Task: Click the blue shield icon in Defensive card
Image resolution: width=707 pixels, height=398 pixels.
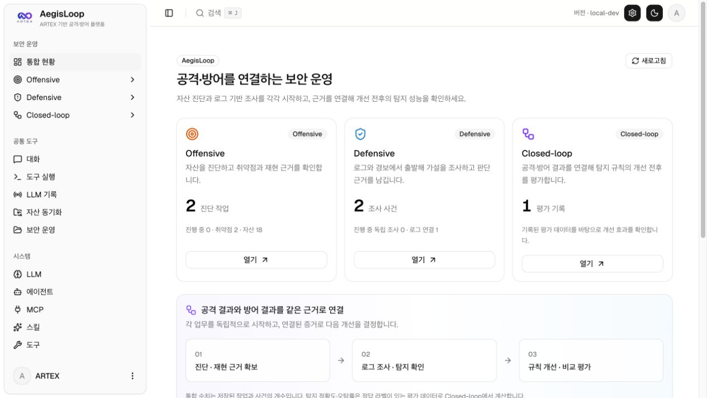Action: (x=360, y=134)
